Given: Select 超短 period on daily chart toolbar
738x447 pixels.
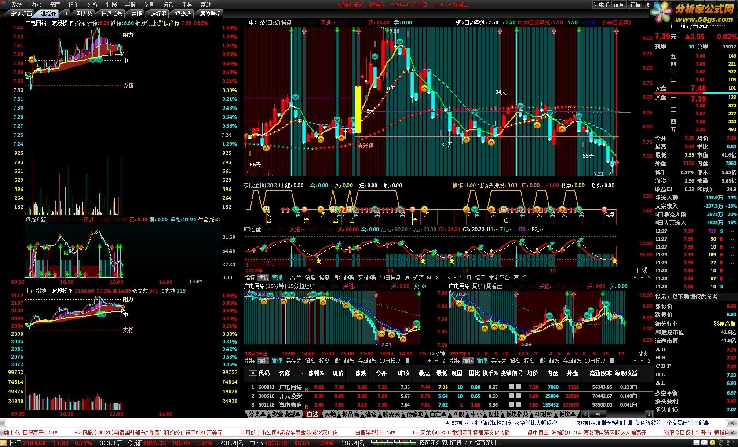Looking at the screenshot, I should 419,278.
